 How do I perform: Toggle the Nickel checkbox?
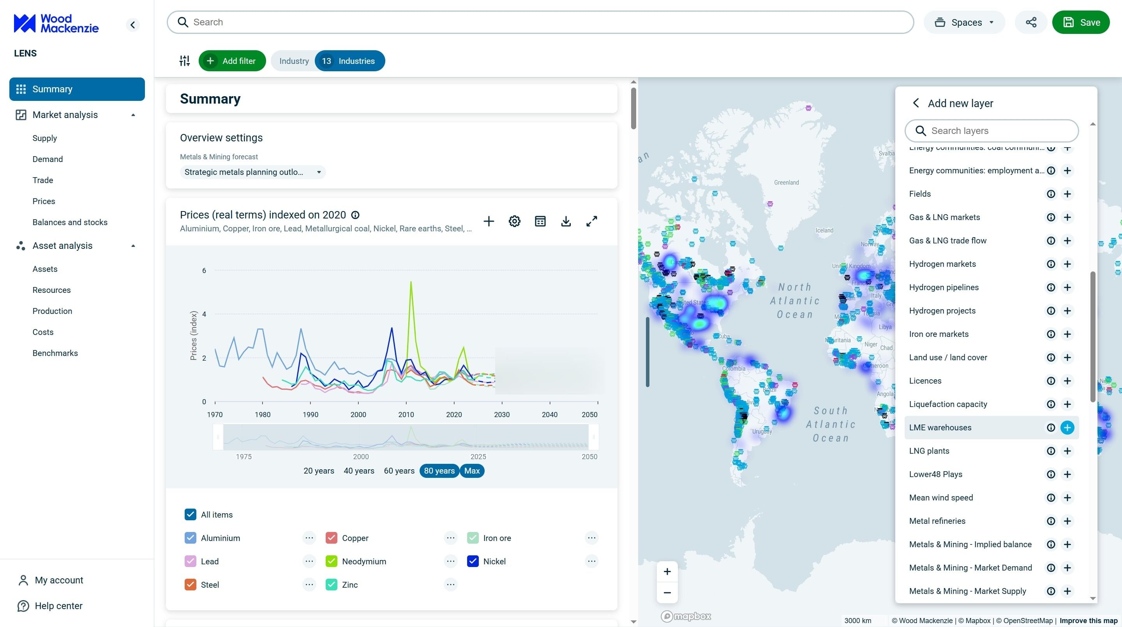point(473,562)
